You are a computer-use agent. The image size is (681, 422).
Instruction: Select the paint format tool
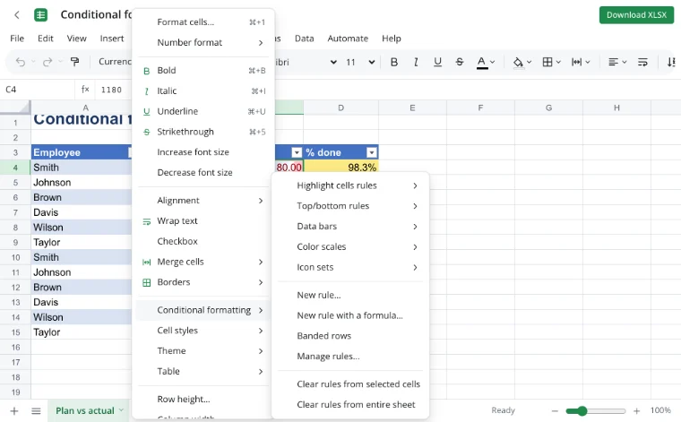coord(74,62)
